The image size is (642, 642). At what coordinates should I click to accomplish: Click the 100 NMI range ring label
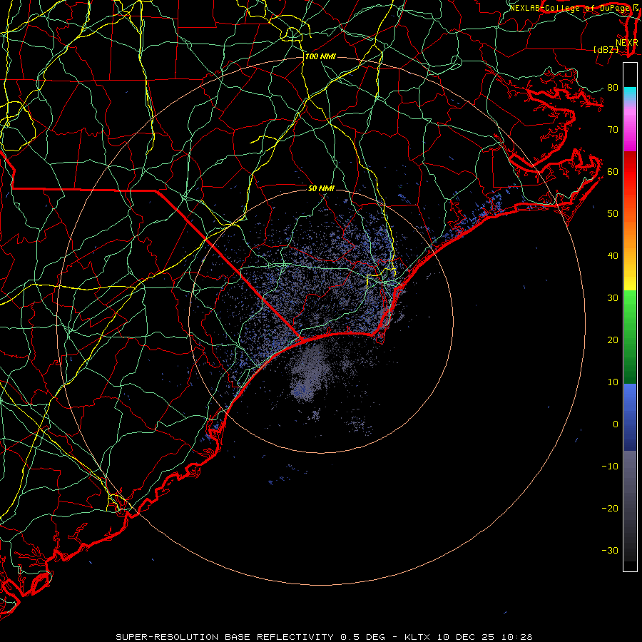[320, 56]
